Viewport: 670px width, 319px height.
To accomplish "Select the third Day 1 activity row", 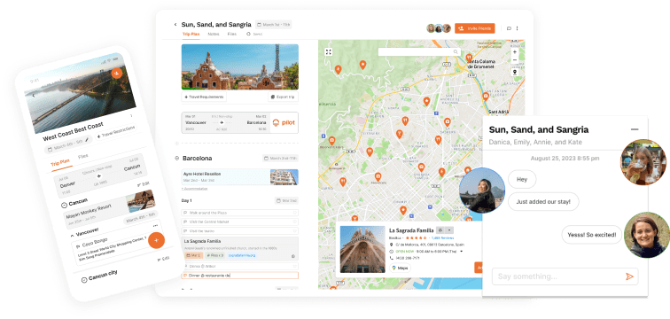I will [x=240, y=231].
